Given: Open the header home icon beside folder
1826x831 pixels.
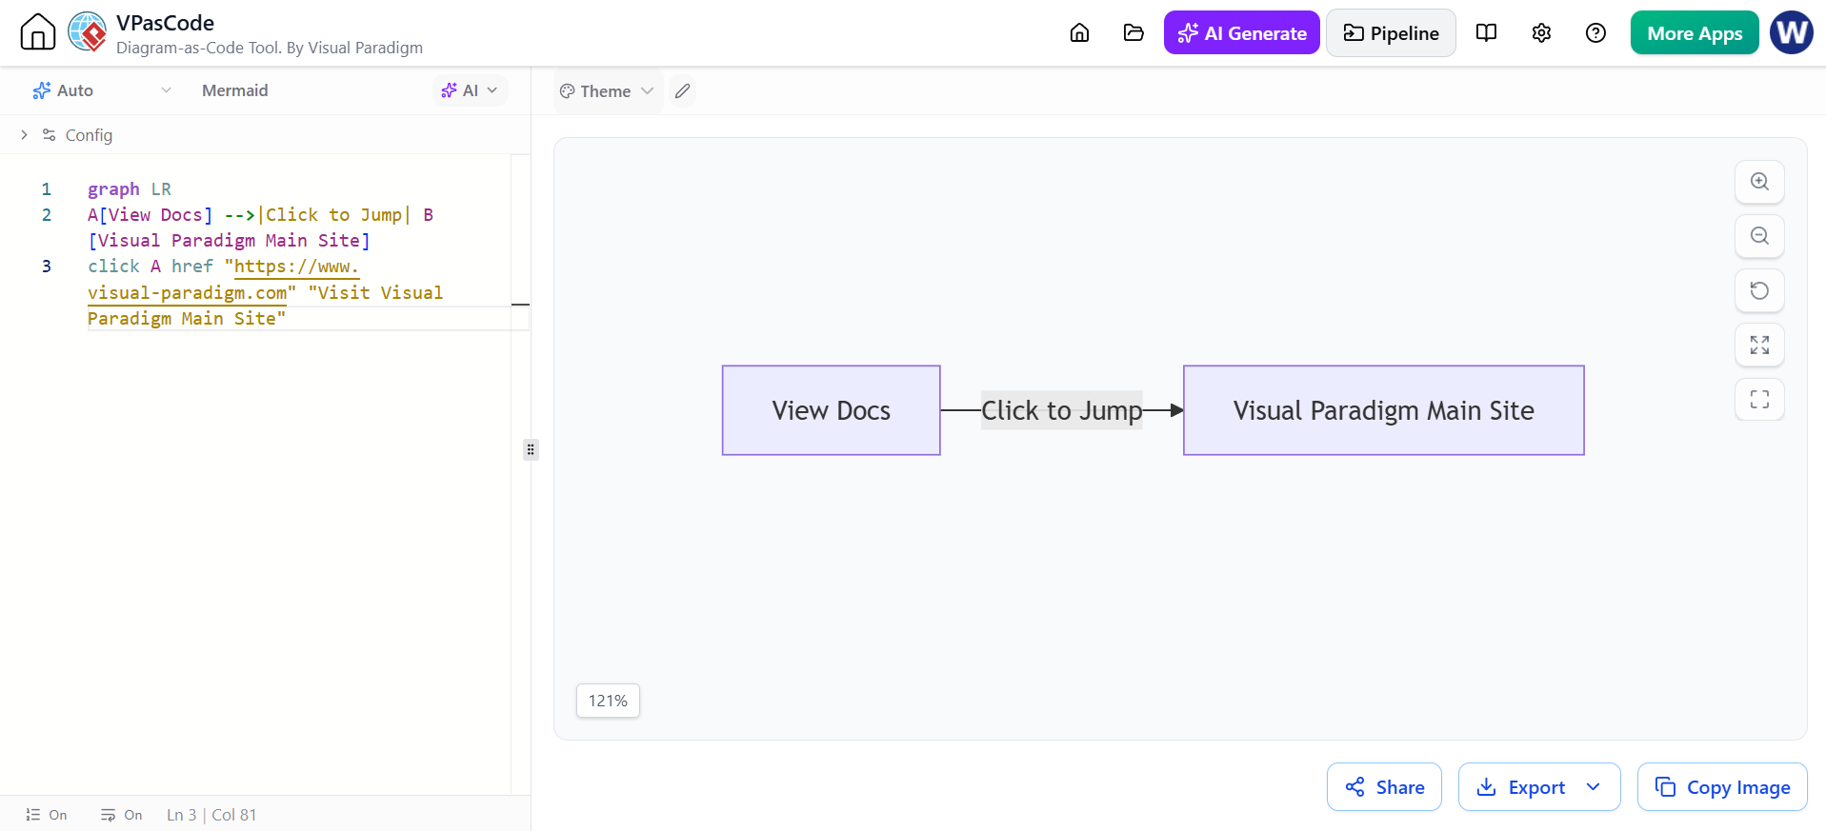Looking at the screenshot, I should click(1079, 33).
